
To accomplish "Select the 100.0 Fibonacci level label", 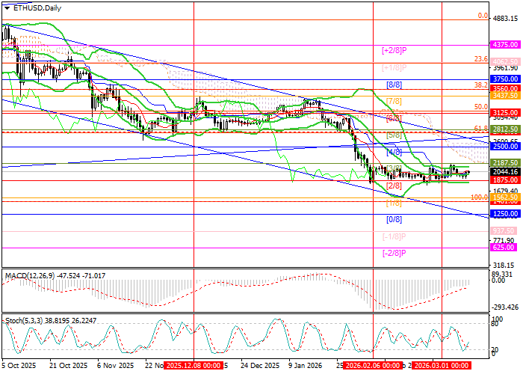I will coord(478,197).
